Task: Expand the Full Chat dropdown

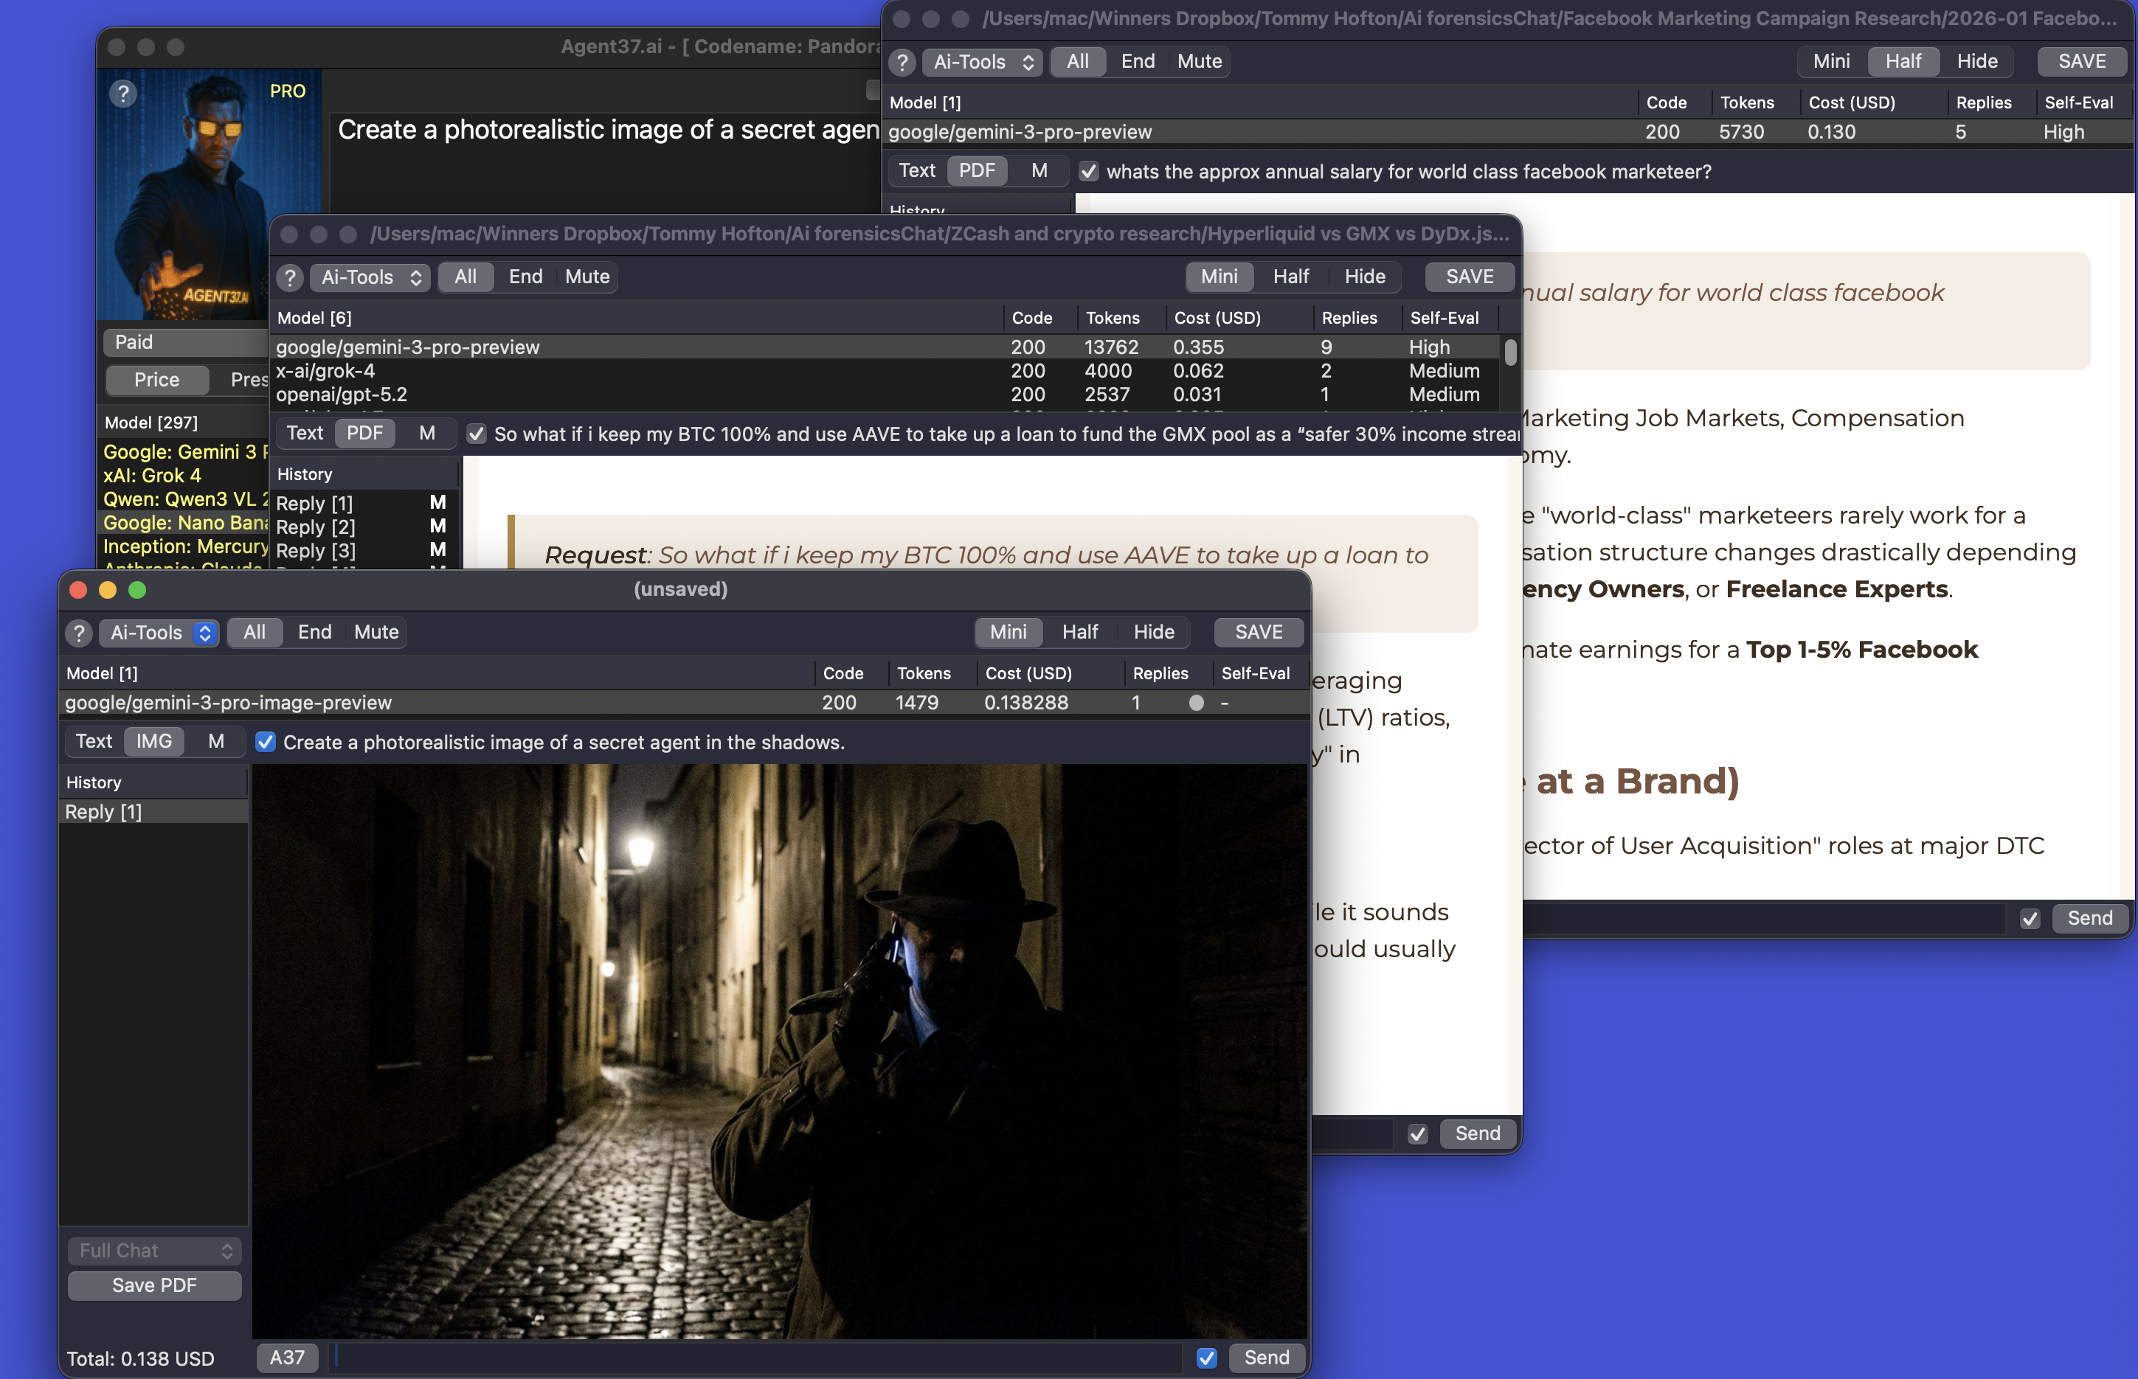Action: (x=154, y=1250)
